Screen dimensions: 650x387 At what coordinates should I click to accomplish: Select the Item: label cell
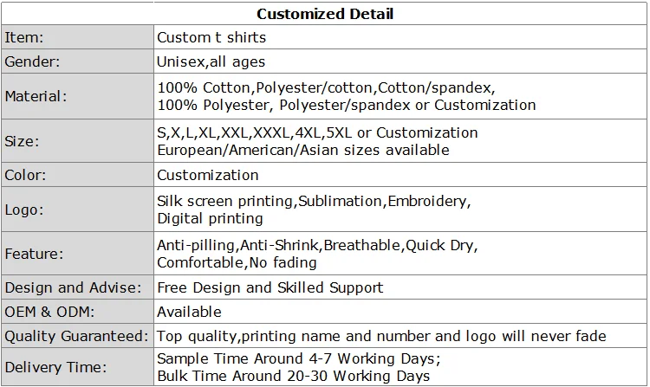point(77,37)
